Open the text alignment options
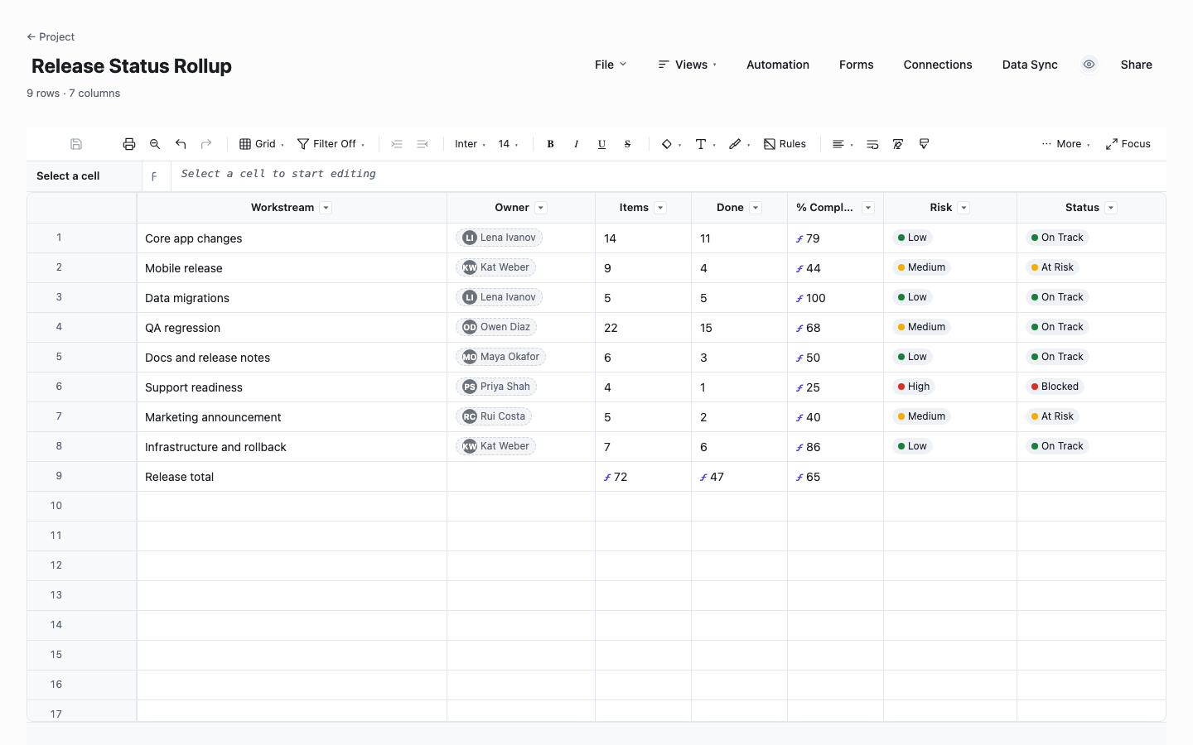 point(843,144)
